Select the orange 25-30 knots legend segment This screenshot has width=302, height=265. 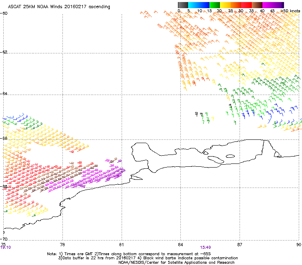pos(236,5)
